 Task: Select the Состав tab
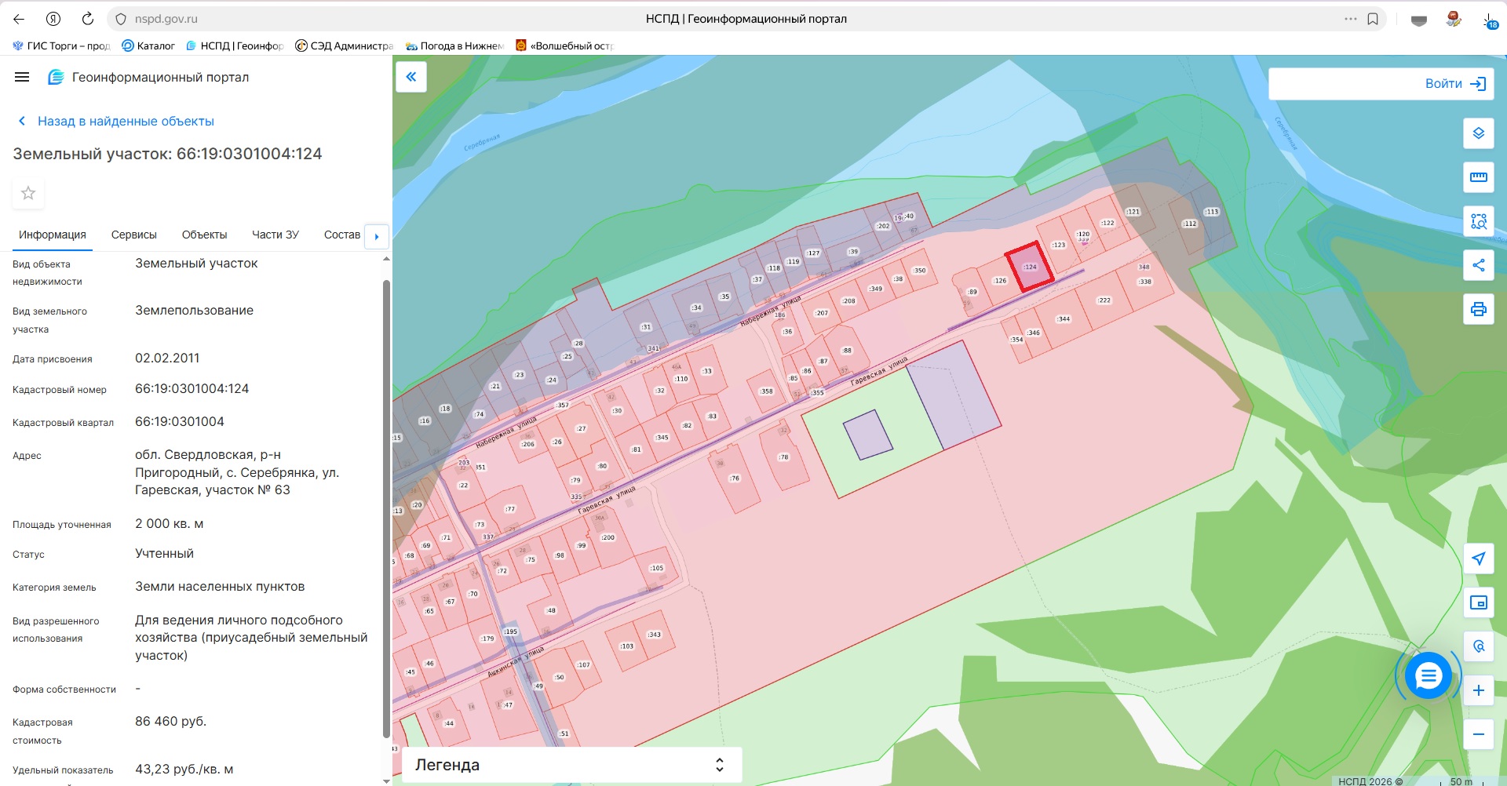click(342, 235)
